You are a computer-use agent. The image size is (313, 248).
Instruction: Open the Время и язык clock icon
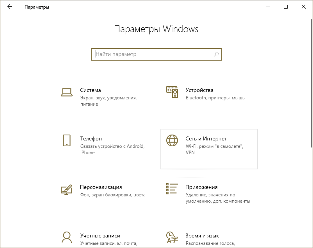[x=172, y=237]
